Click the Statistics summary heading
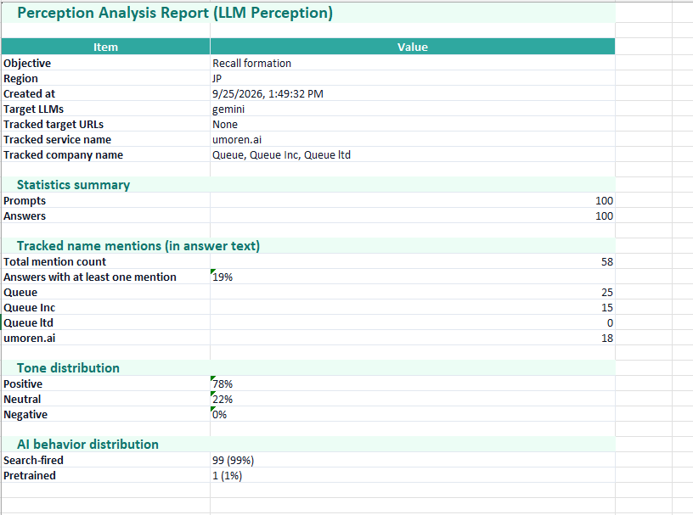 [73, 185]
